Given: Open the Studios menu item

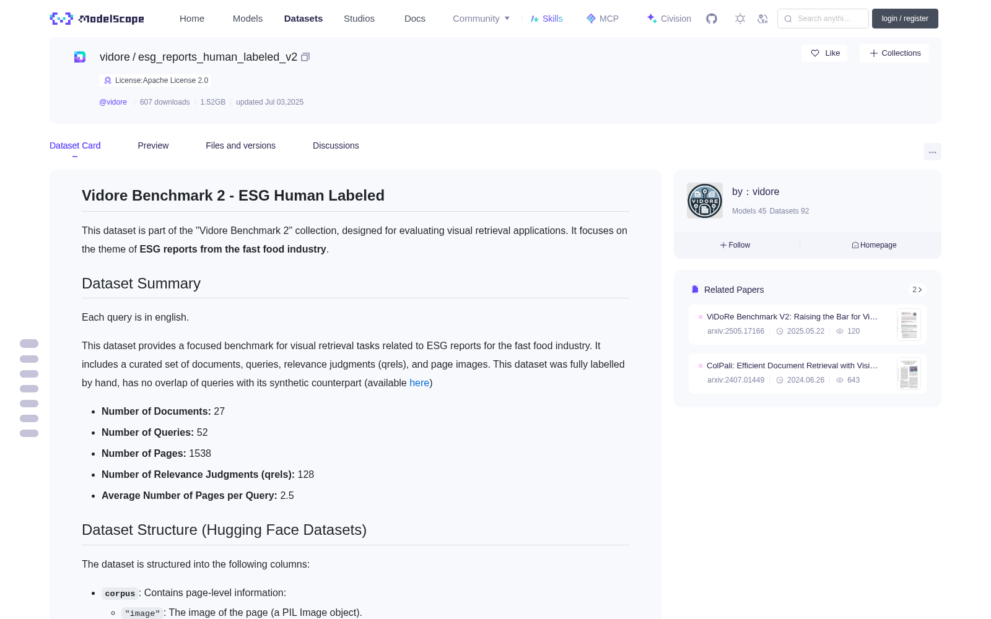Looking at the screenshot, I should pos(359,19).
